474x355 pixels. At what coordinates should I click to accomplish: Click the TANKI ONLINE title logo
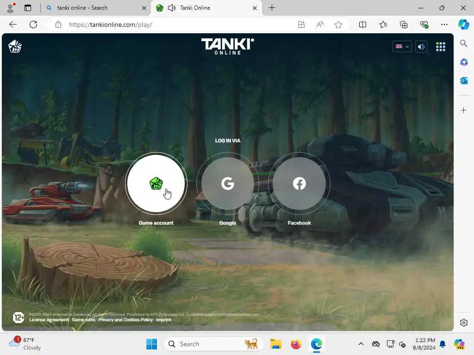(228, 46)
